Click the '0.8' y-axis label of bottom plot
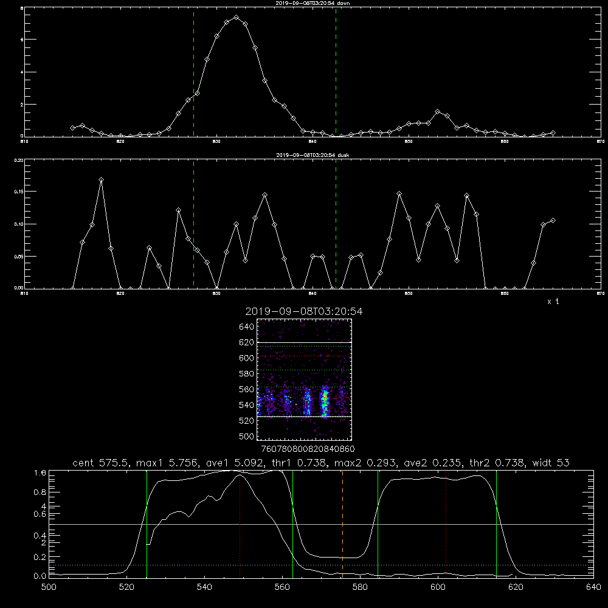The width and height of the screenshot is (608, 608). (40, 492)
